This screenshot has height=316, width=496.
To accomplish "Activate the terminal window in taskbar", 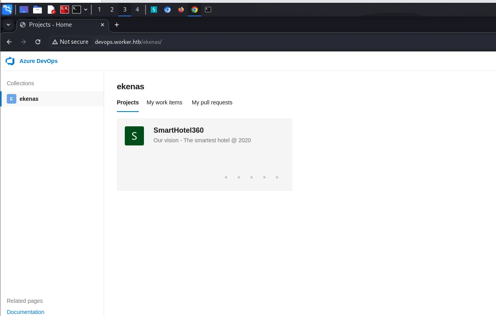I will tap(208, 10).
